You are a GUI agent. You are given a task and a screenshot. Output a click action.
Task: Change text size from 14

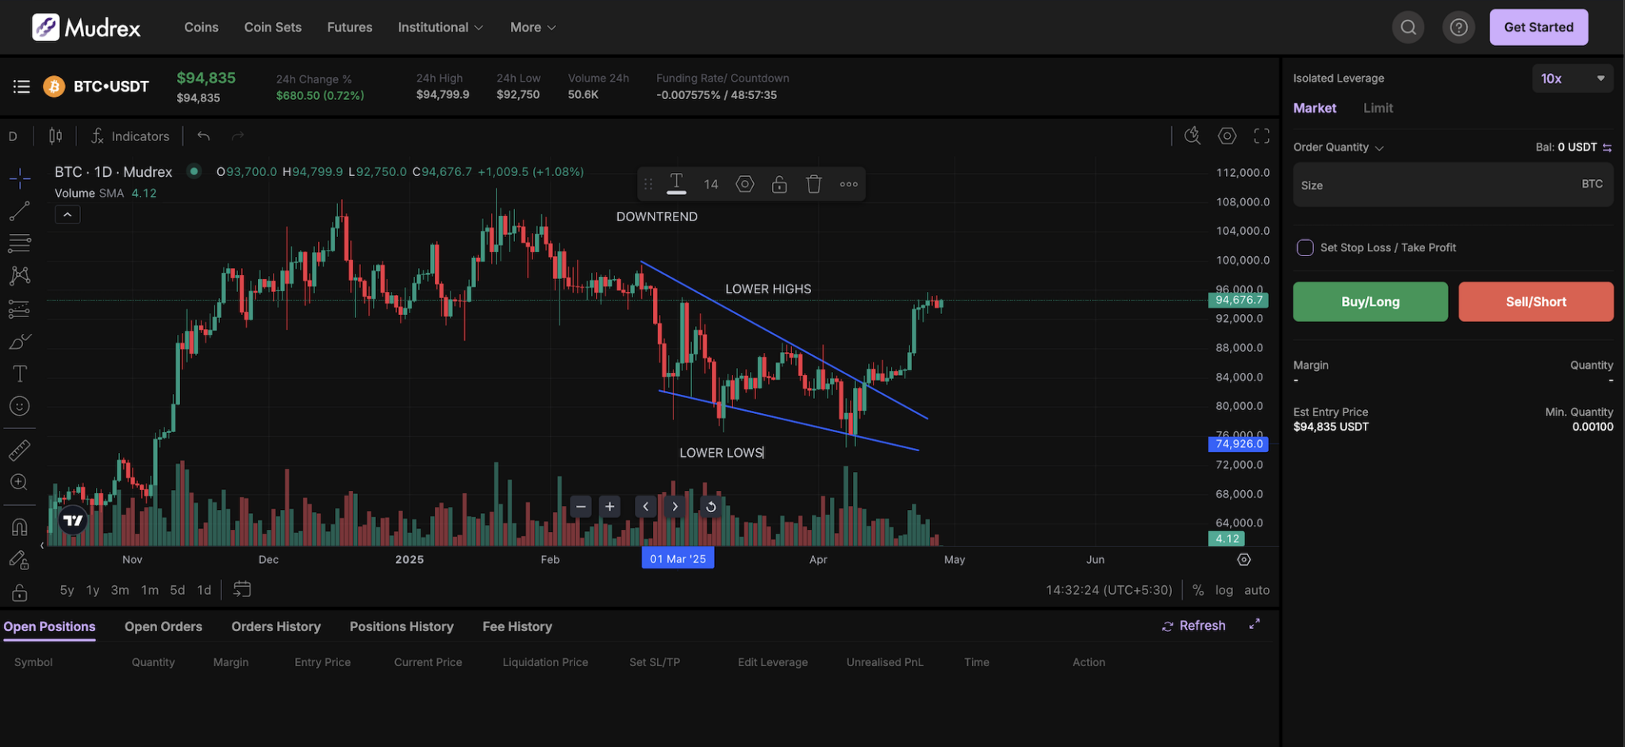(x=710, y=183)
